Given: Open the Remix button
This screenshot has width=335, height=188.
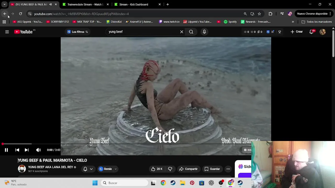Looking at the screenshot, I should 105,169.
